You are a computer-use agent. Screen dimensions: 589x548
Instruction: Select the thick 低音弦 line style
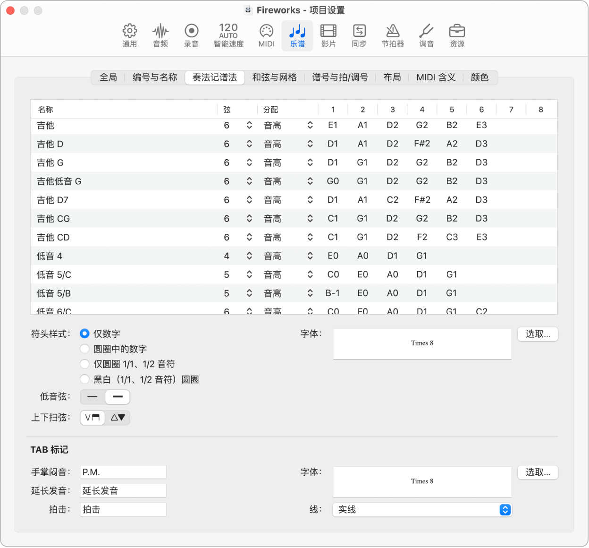pos(117,397)
